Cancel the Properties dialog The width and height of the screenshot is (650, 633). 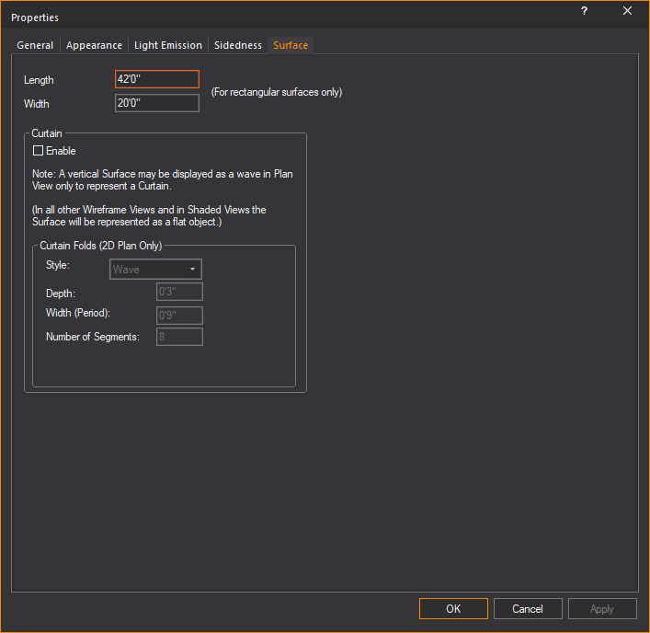point(528,608)
